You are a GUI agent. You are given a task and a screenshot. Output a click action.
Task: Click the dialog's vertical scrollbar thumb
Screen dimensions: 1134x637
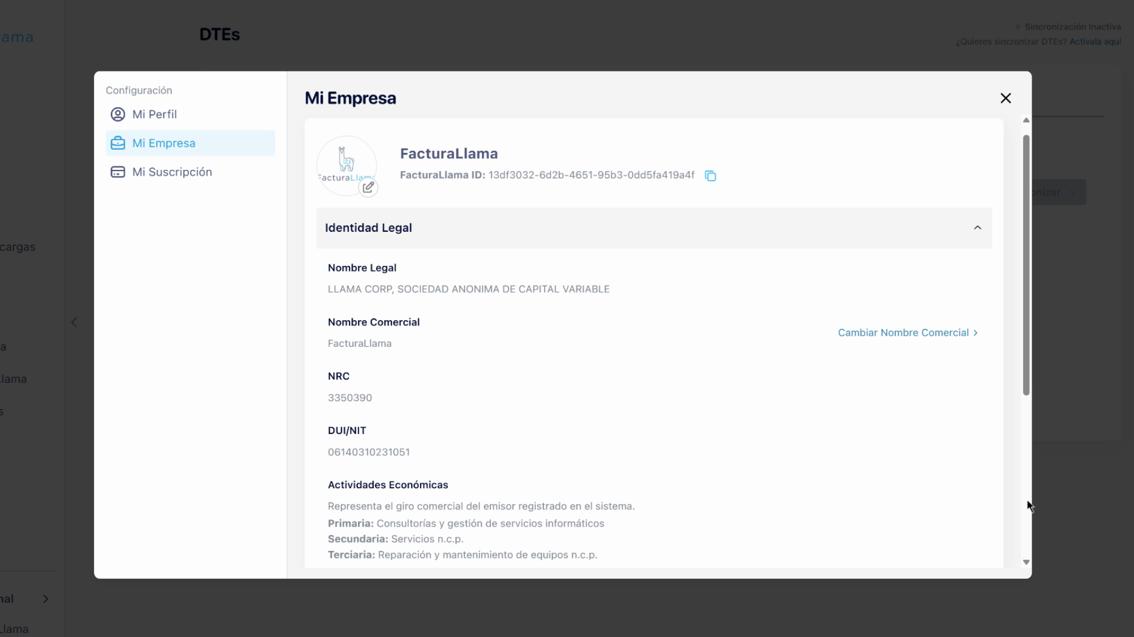tap(1026, 265)
